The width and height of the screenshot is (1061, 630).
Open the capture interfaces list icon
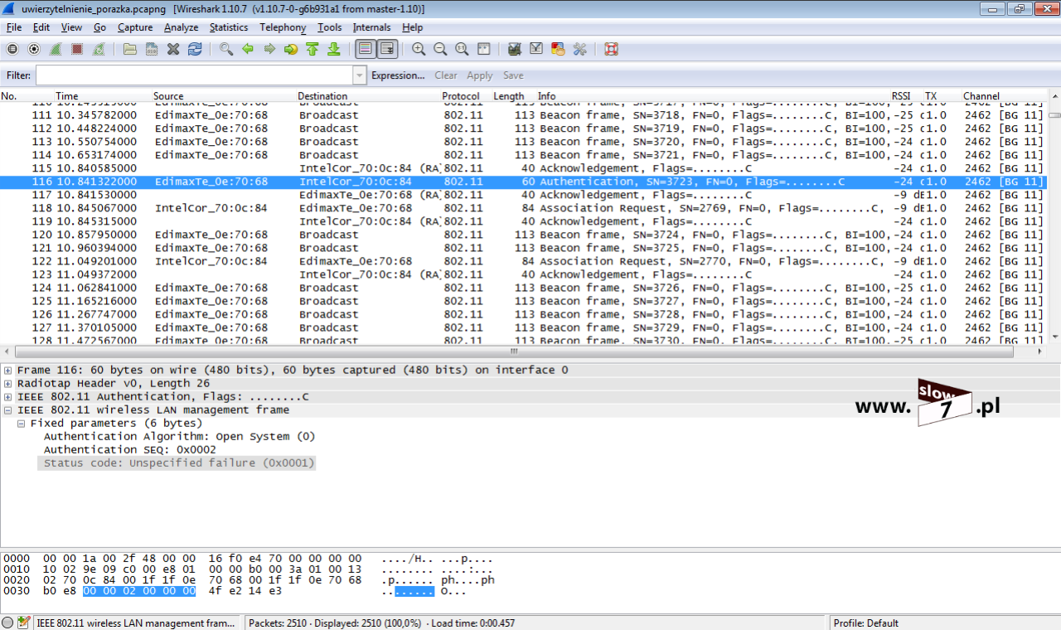12,49
